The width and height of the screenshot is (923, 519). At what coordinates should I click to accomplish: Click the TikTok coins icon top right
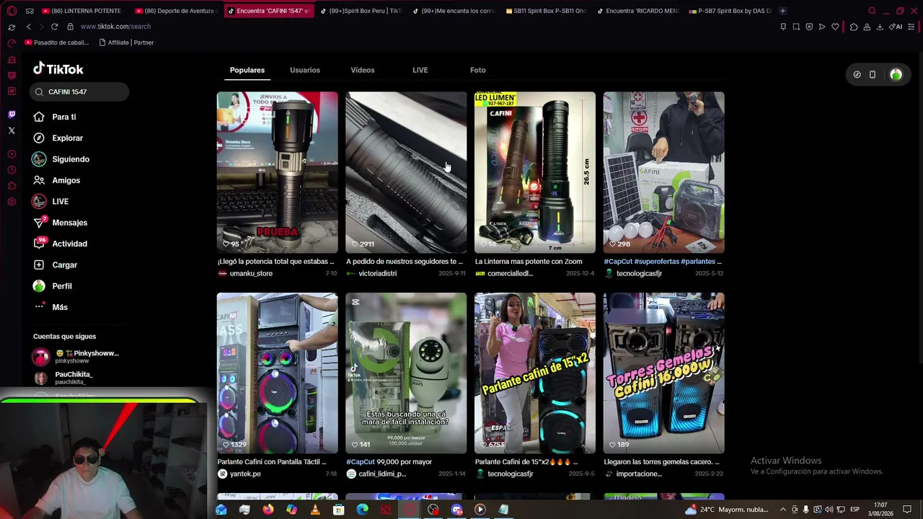pos(857,74)
